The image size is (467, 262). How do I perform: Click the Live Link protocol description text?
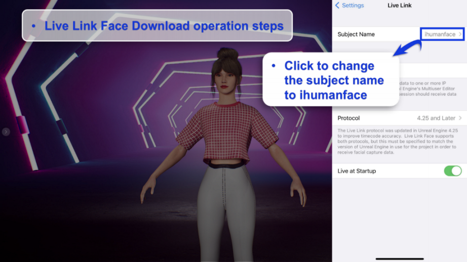[398, 142]
